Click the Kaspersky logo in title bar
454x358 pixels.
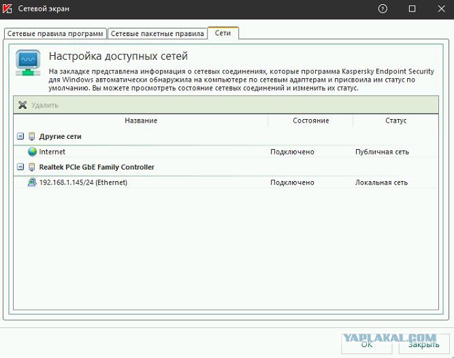7,9
